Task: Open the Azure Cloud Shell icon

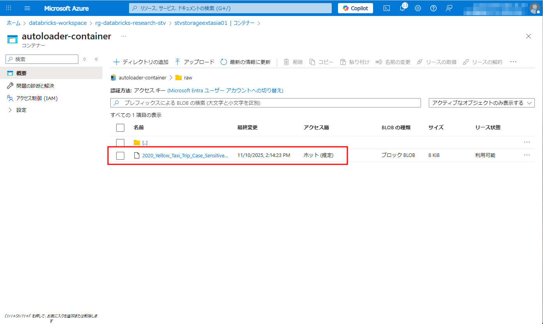Action: (387, 8)
